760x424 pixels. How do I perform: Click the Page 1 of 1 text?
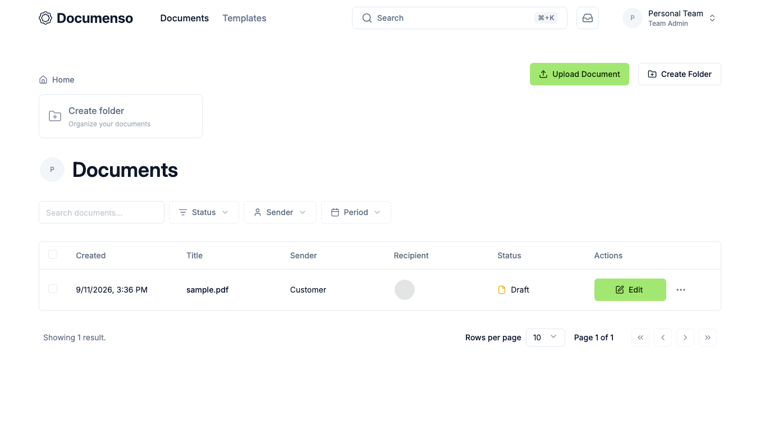[594, 338]
